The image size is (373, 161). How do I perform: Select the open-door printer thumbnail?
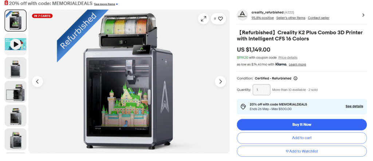(16, 92)
